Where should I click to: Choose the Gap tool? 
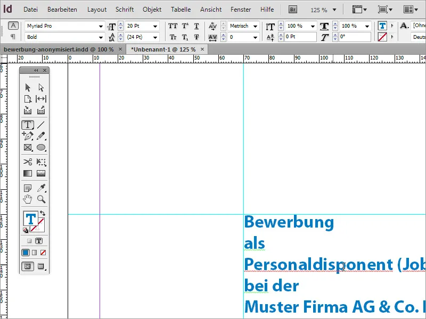click(41, 99)
